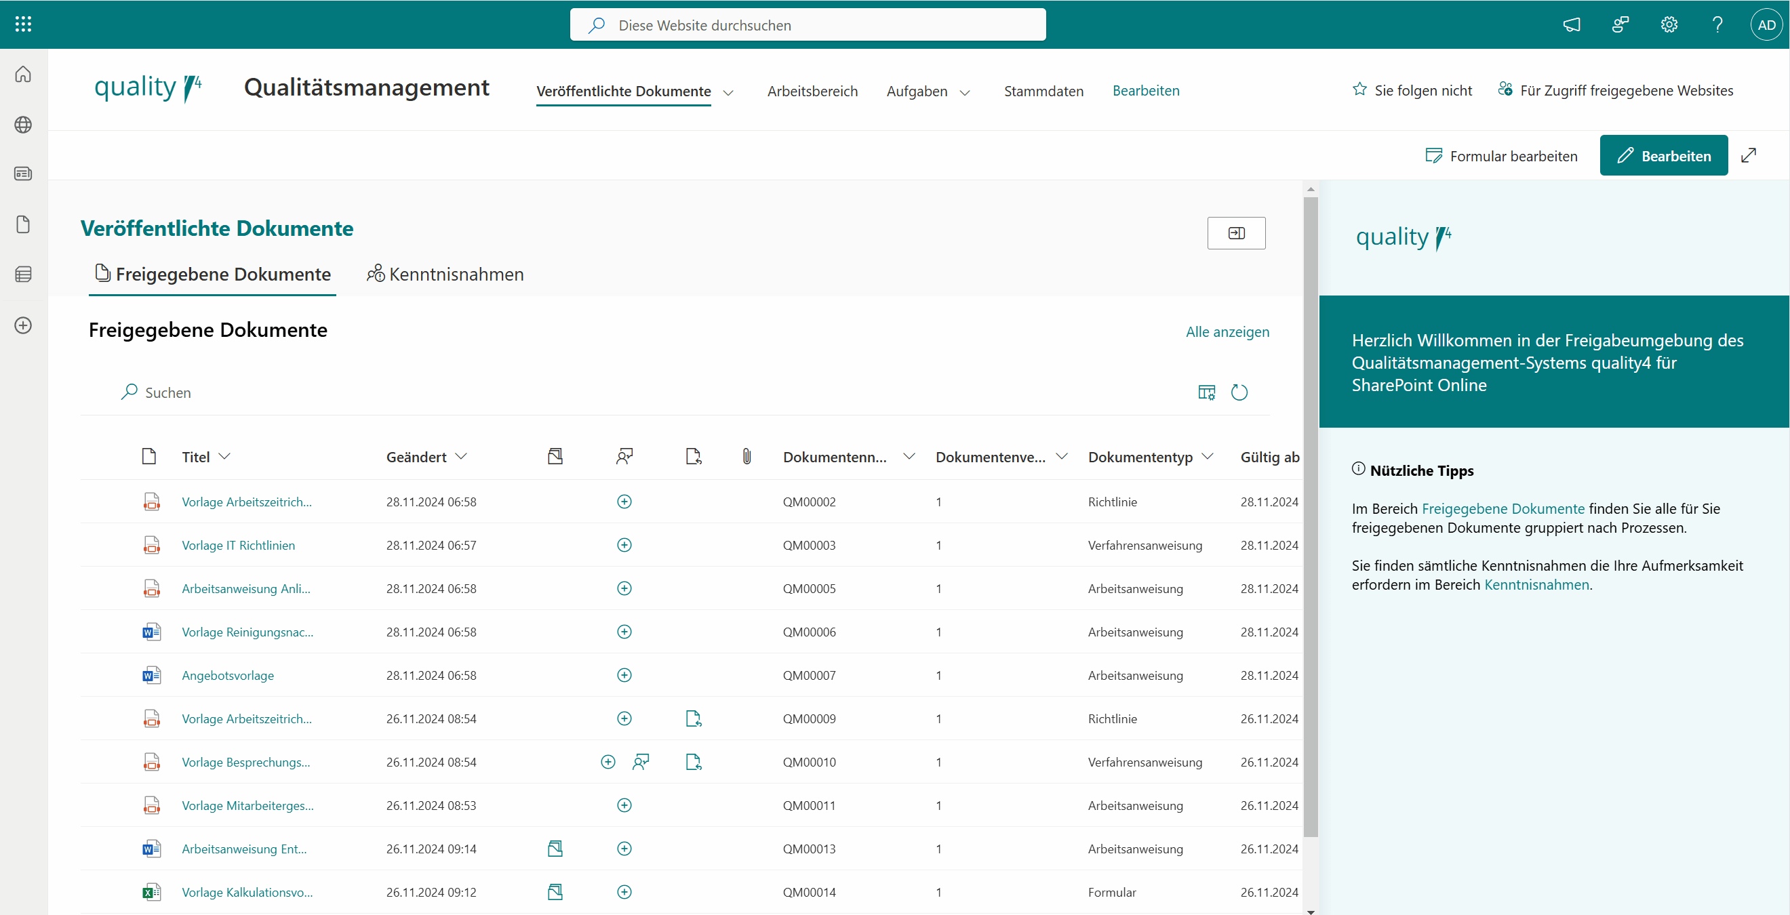
Task: Open column settings icon next to refresh
Action: point(1206,392)
